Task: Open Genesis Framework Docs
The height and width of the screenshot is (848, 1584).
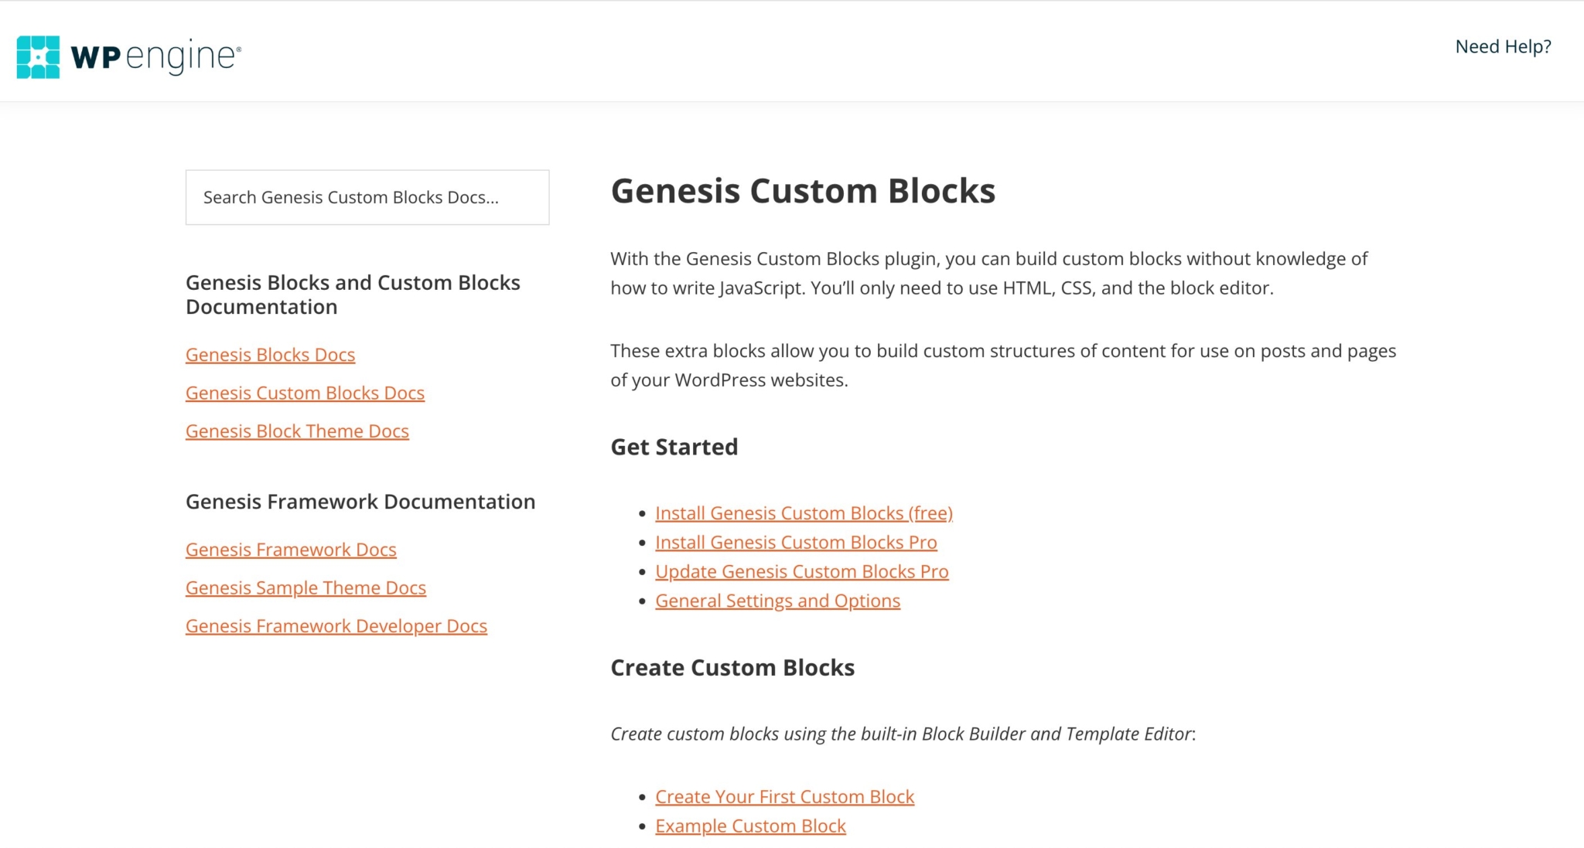Action: point(291,549)
